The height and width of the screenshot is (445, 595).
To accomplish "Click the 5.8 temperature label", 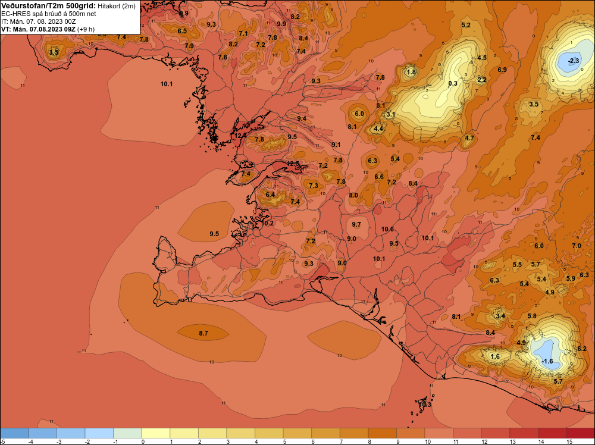I will pos(532,316).
